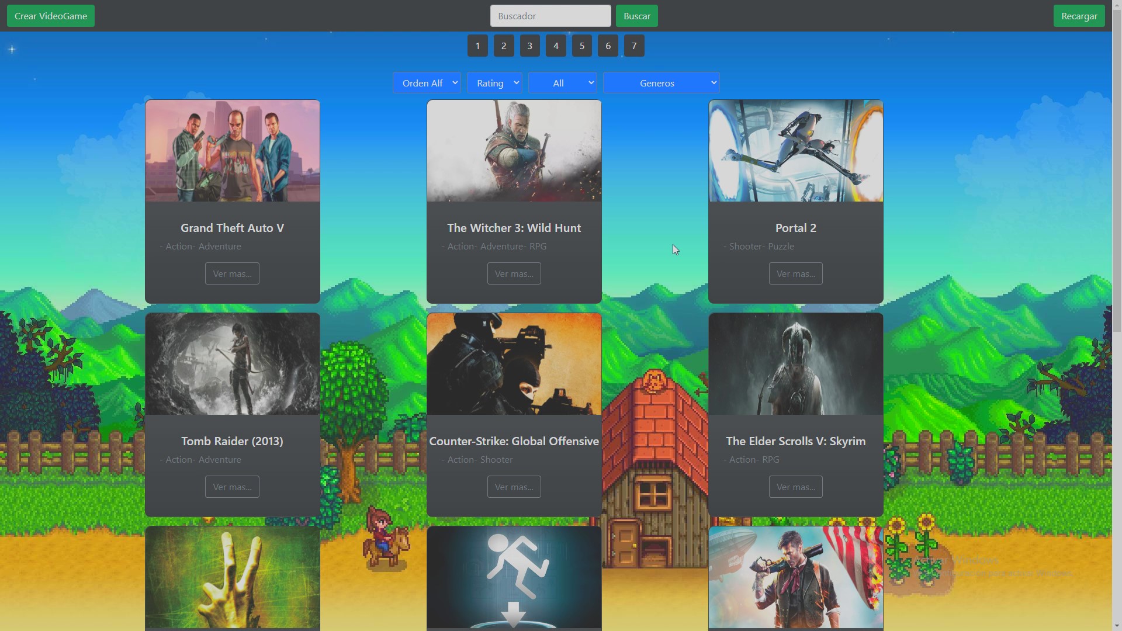Click Ver mas for The Witcher 3
The width and height of the screenshot is (1122, 631).
pos(514,273)
